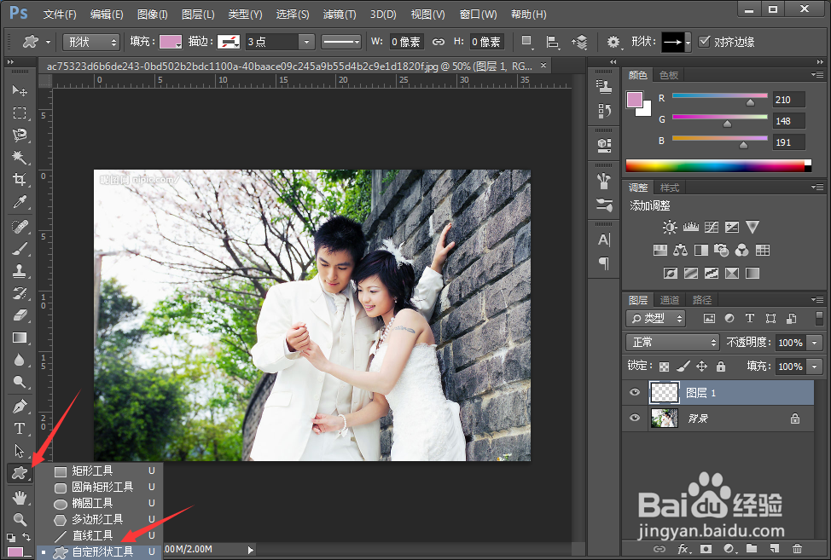Toggle lock transparent pixels

click(x=664, y=367)
